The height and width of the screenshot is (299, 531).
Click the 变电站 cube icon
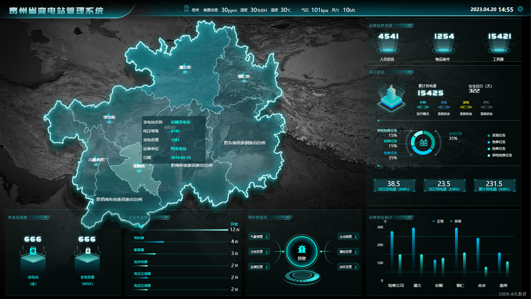click(x=33, y=256)
